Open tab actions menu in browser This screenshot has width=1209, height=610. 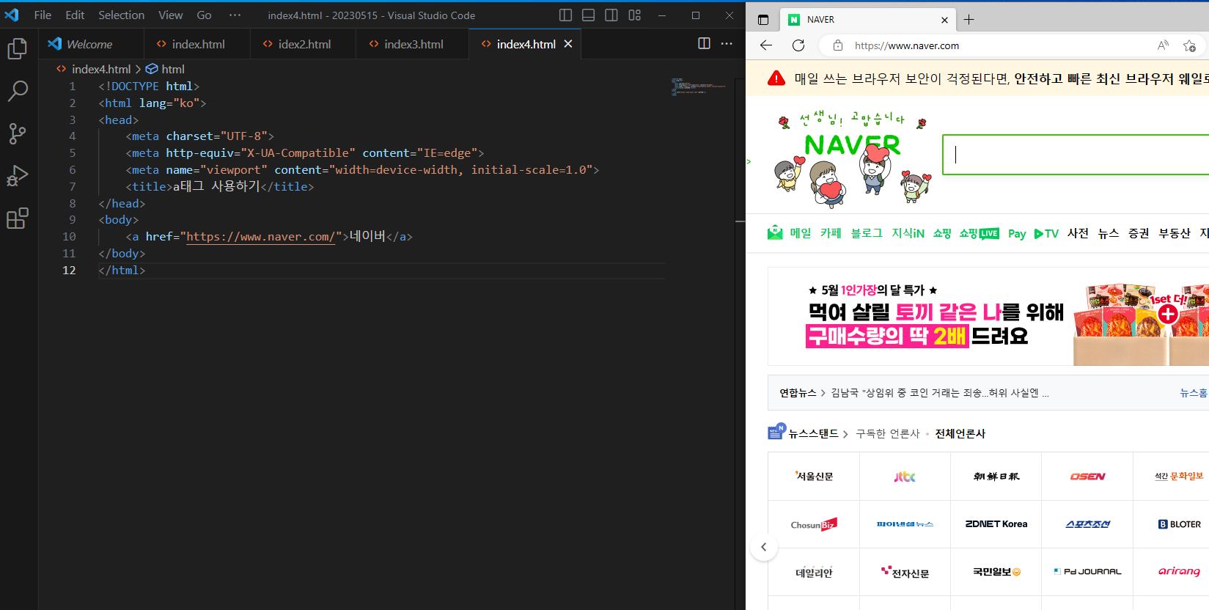[x=763, y=20]
